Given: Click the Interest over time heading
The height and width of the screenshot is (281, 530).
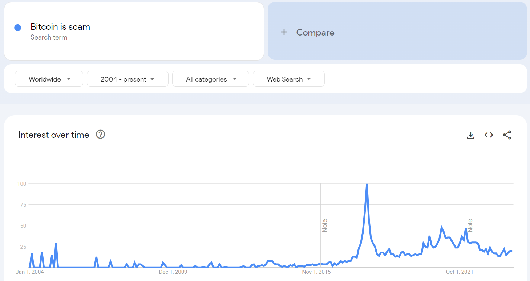Looking at the screenshot, I should point(54,135).
